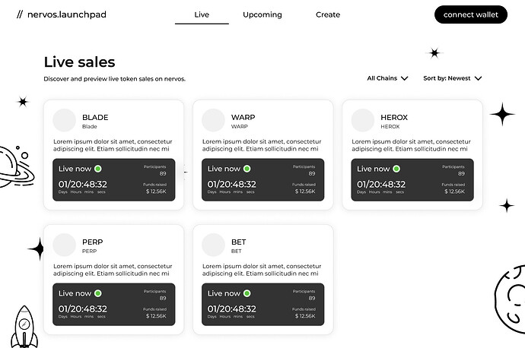This screenshot has height=348, width=525.
Task: Click the green live indicator on BLADE
Action: point(97,169)
